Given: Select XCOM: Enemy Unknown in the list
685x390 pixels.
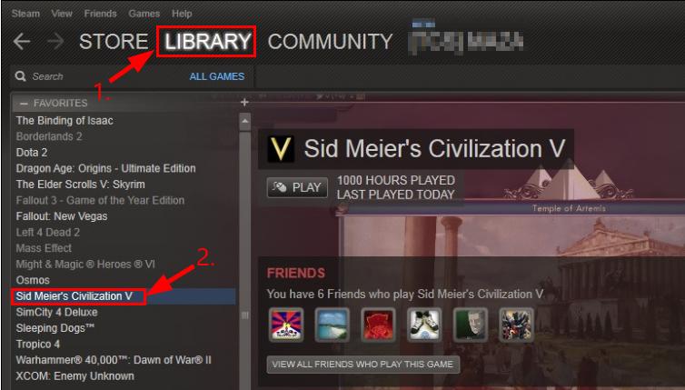Looking at the screenshot, I should tap(75, 376).
